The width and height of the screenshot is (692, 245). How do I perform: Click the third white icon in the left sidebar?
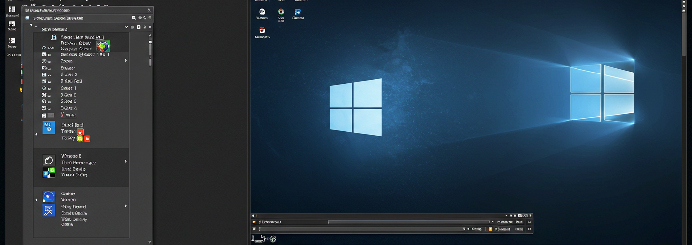pyautogui.click(x=12, y=41)
